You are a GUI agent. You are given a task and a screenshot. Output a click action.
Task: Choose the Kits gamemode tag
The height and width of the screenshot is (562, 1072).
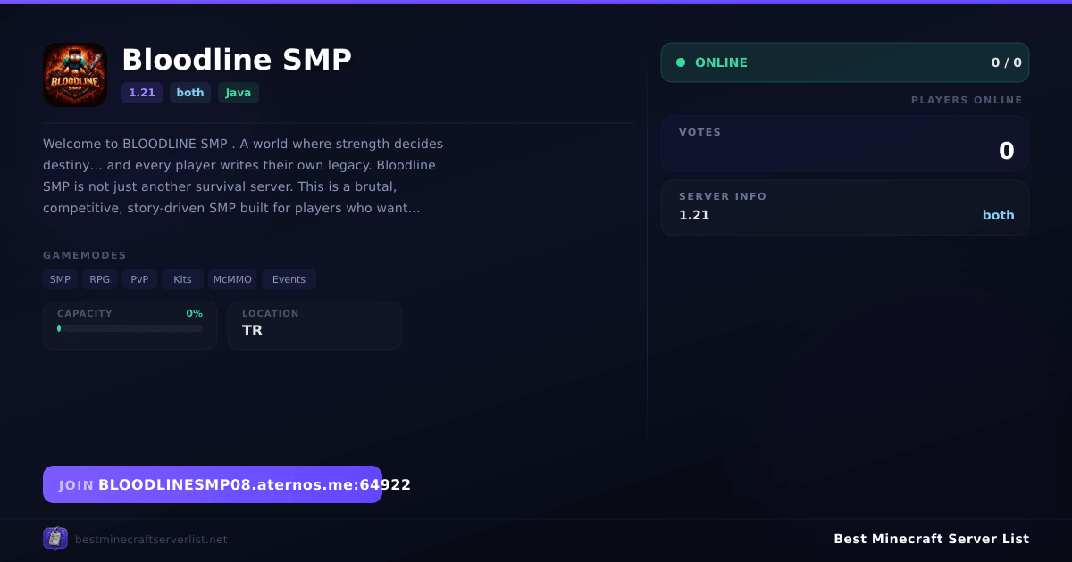tap(182, 279)
